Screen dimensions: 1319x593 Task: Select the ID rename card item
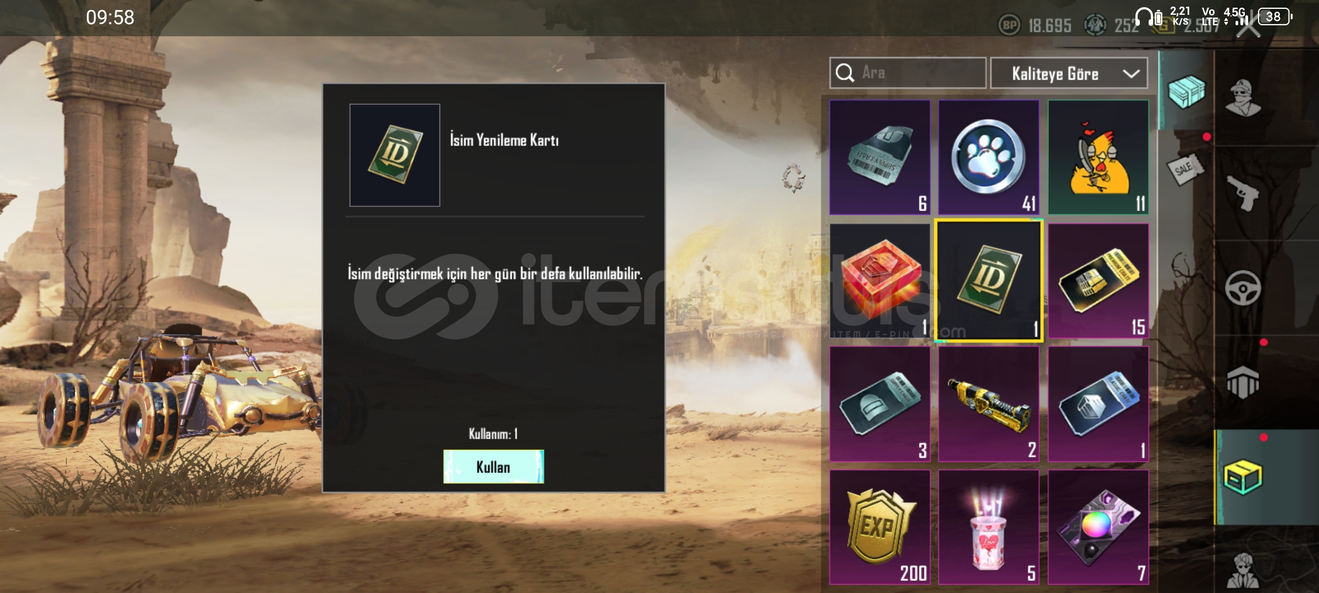pos(988,281)
